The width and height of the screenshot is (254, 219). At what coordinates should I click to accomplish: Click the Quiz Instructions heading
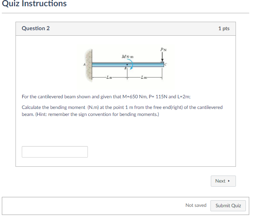click(x=34, y=4)
